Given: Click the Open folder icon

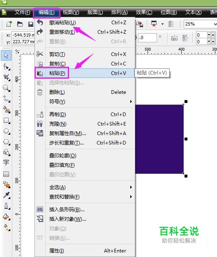Looking at the screenshot, I should coord(20,24).
